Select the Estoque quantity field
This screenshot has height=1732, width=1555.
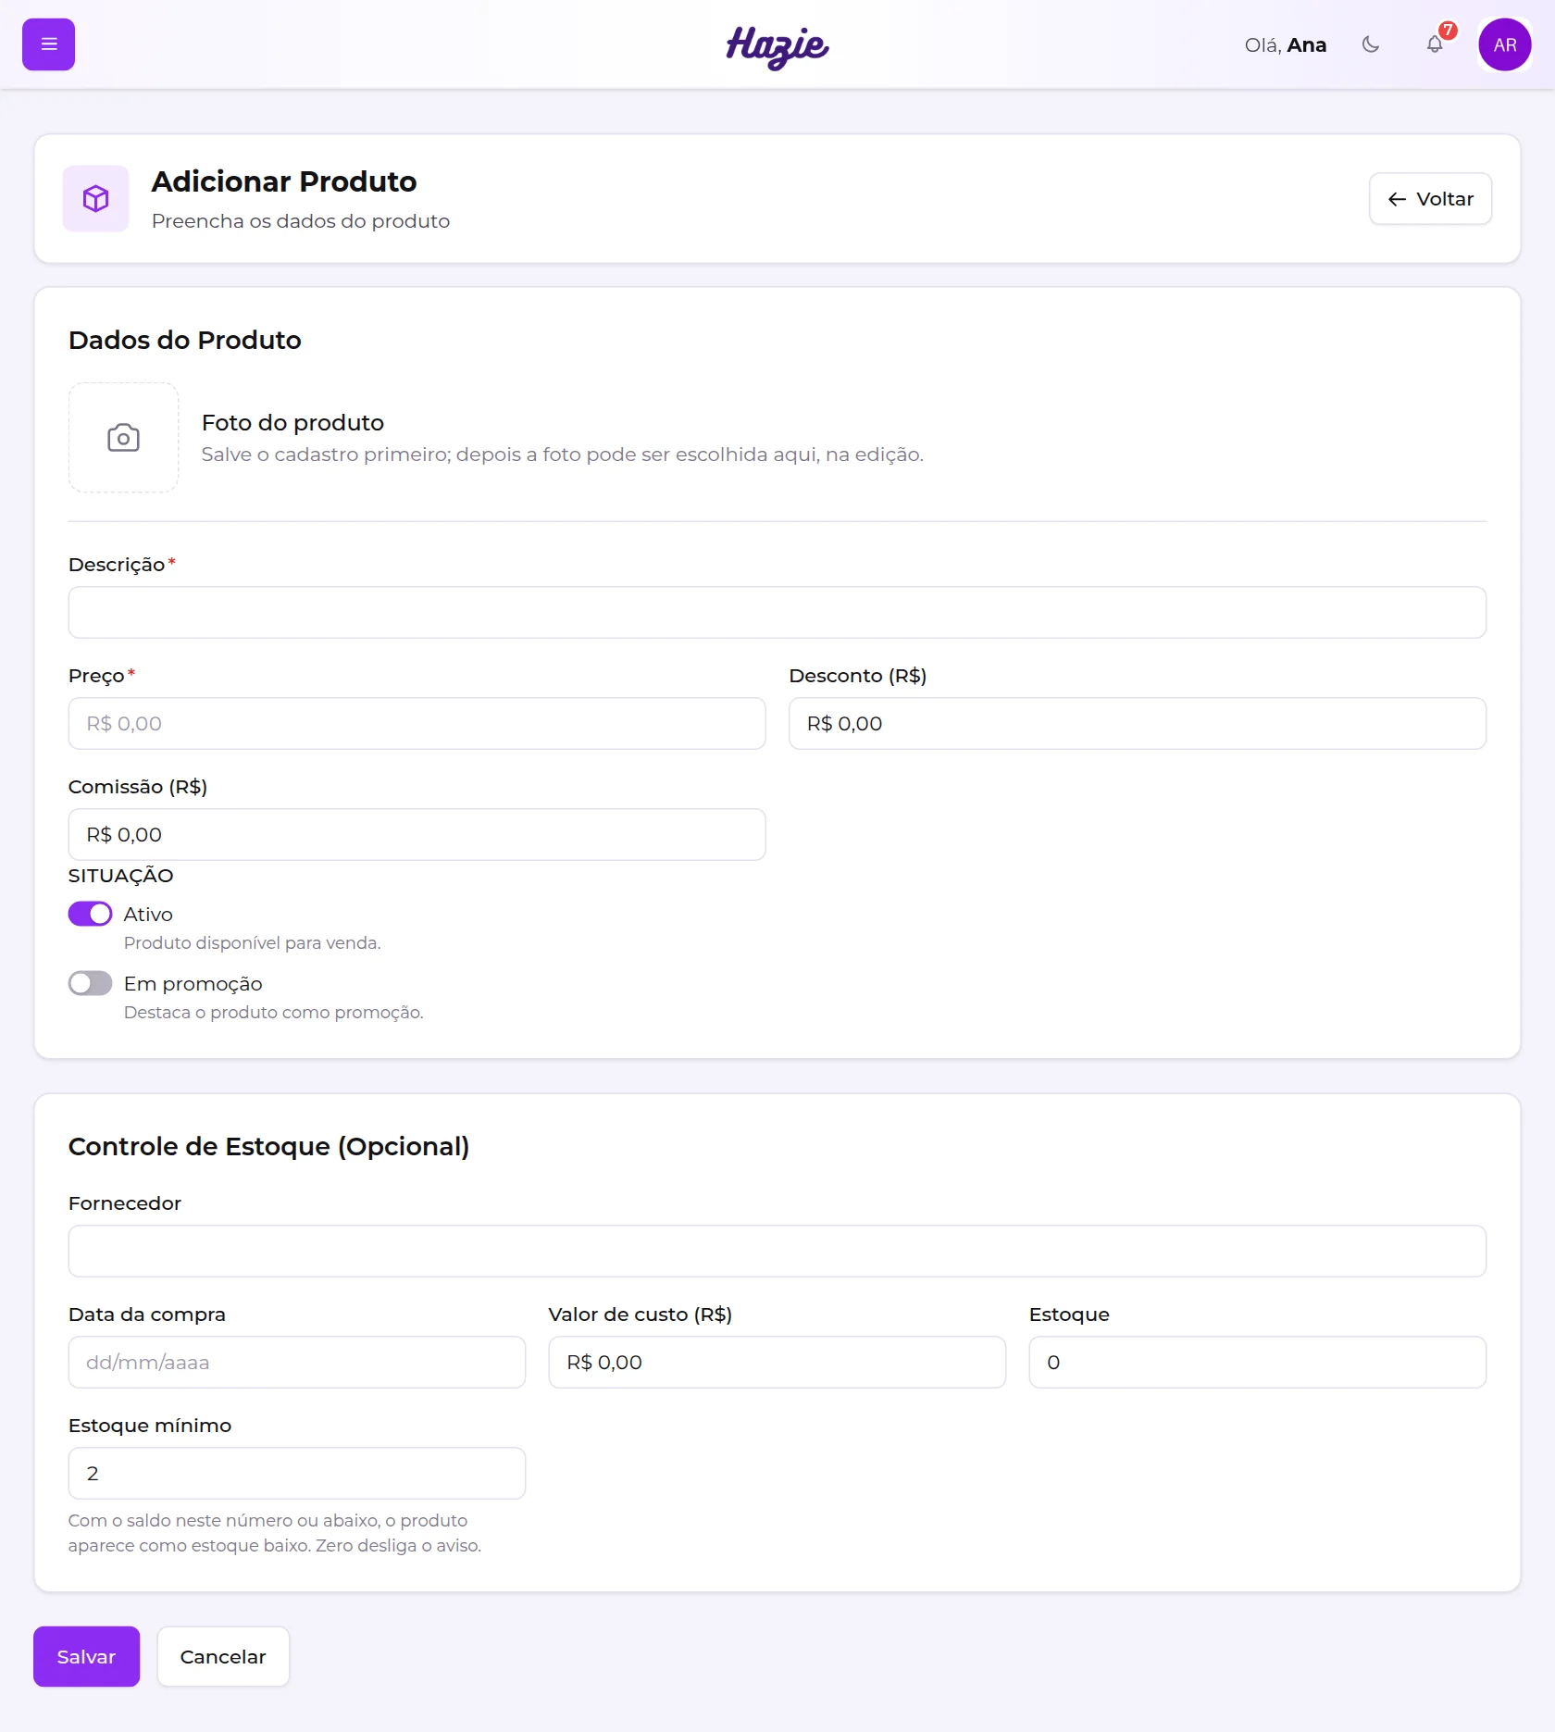1258,1362
